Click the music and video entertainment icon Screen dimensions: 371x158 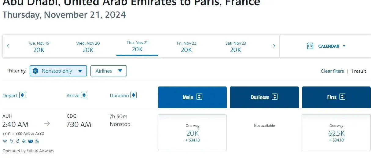coord(24,141)
